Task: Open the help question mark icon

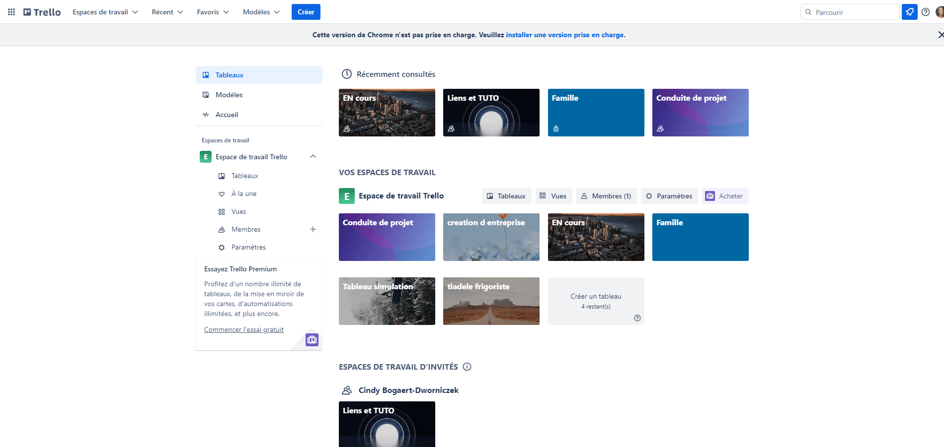Action: click(926, 12)
